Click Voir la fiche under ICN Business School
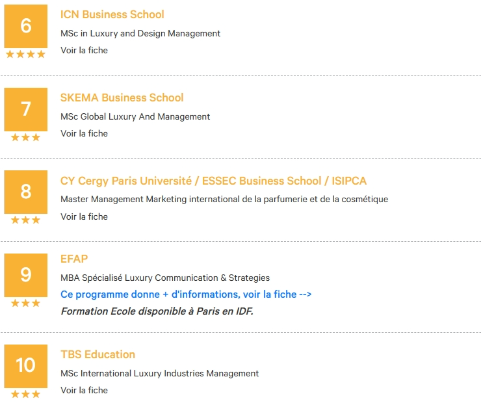 tap(84, 50)
